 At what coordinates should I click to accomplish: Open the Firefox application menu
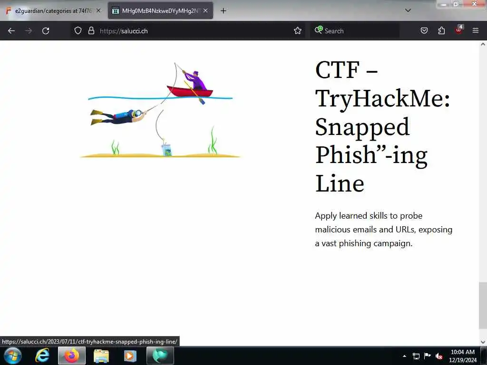pyautogui.click(x=476, y=30)
